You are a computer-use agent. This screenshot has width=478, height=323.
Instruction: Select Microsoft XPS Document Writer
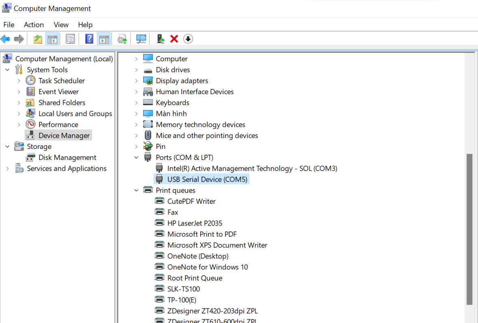217,245
